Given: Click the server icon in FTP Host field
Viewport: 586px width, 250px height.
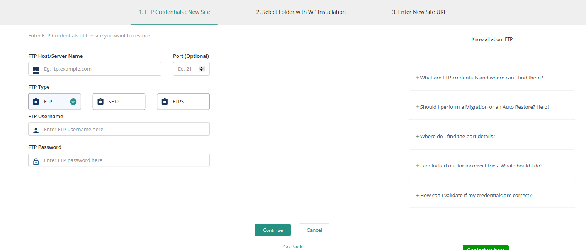Looking at the screenshot, I should [x=36, y=70].
